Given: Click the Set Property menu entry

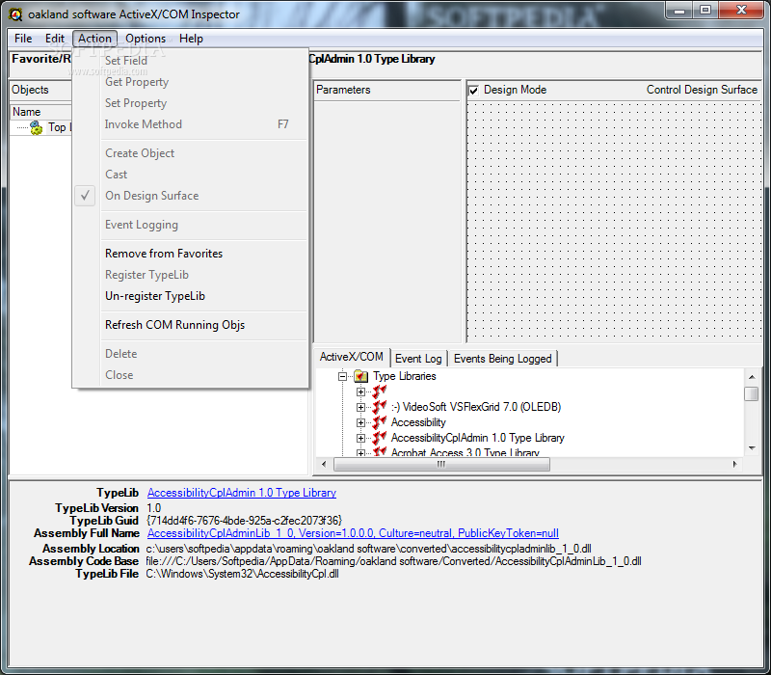Looking at the screenshot, I should click(x=190, y=103).
